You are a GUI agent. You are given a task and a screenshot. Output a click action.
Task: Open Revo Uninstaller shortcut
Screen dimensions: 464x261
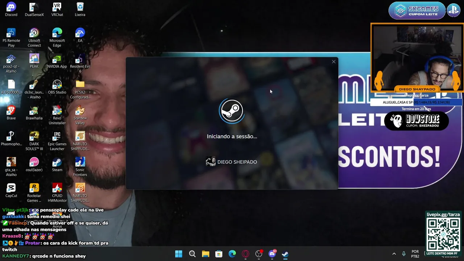[57, 115]
